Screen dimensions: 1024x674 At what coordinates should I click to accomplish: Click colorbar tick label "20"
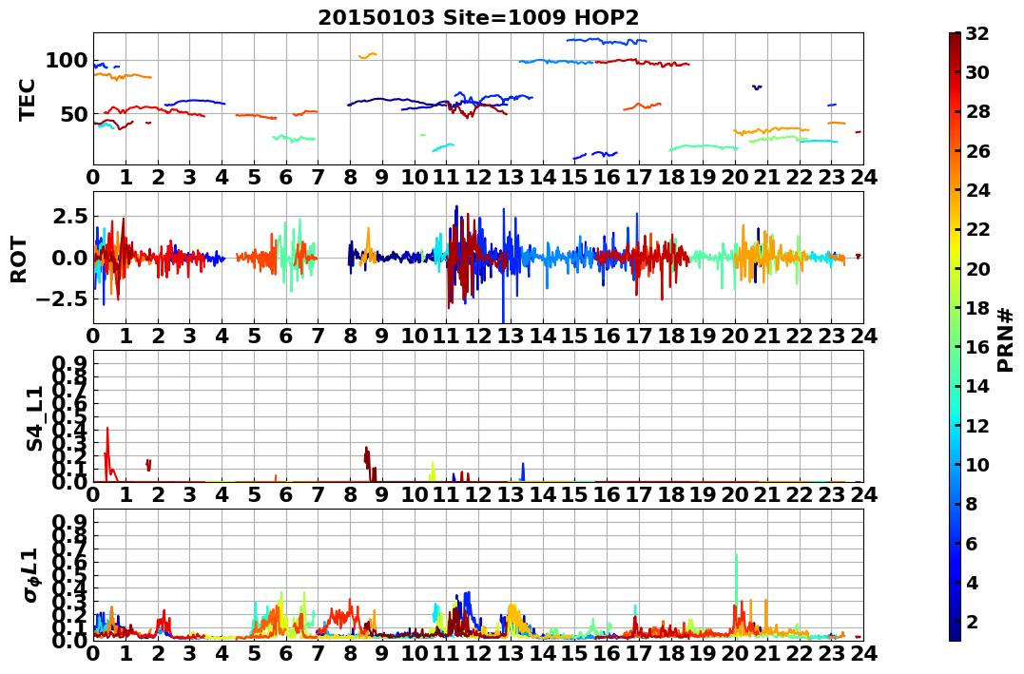tap(977, 268)
